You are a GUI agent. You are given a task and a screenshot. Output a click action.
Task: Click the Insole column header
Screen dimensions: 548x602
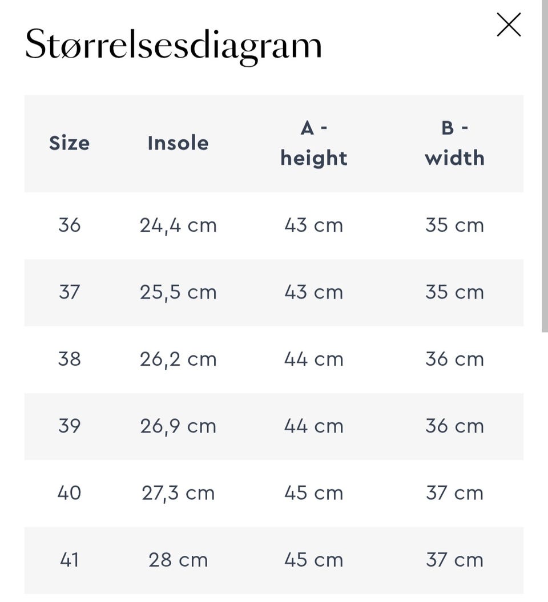point(178,143)
